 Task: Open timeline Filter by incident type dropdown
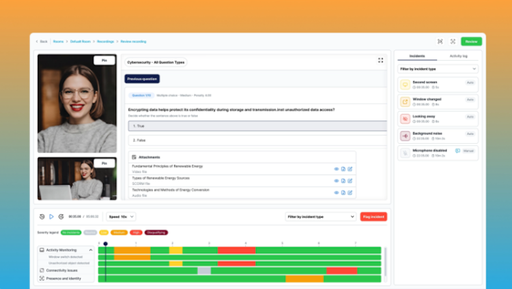[320, 217]
